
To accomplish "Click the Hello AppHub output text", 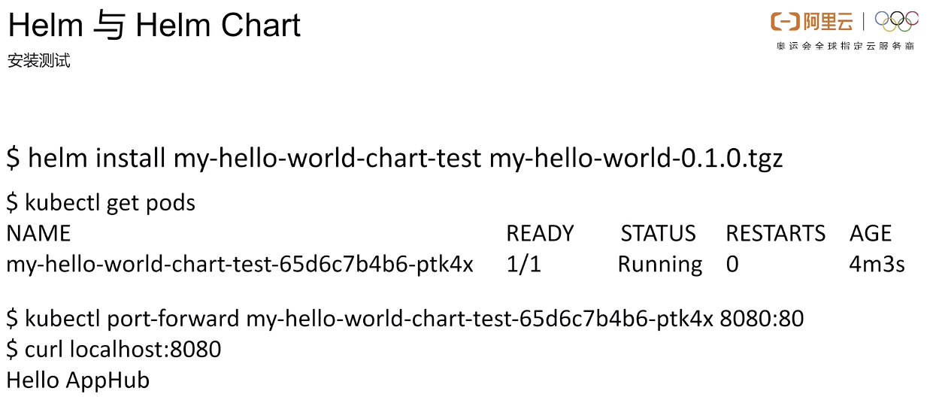I will tap(78, 380).
